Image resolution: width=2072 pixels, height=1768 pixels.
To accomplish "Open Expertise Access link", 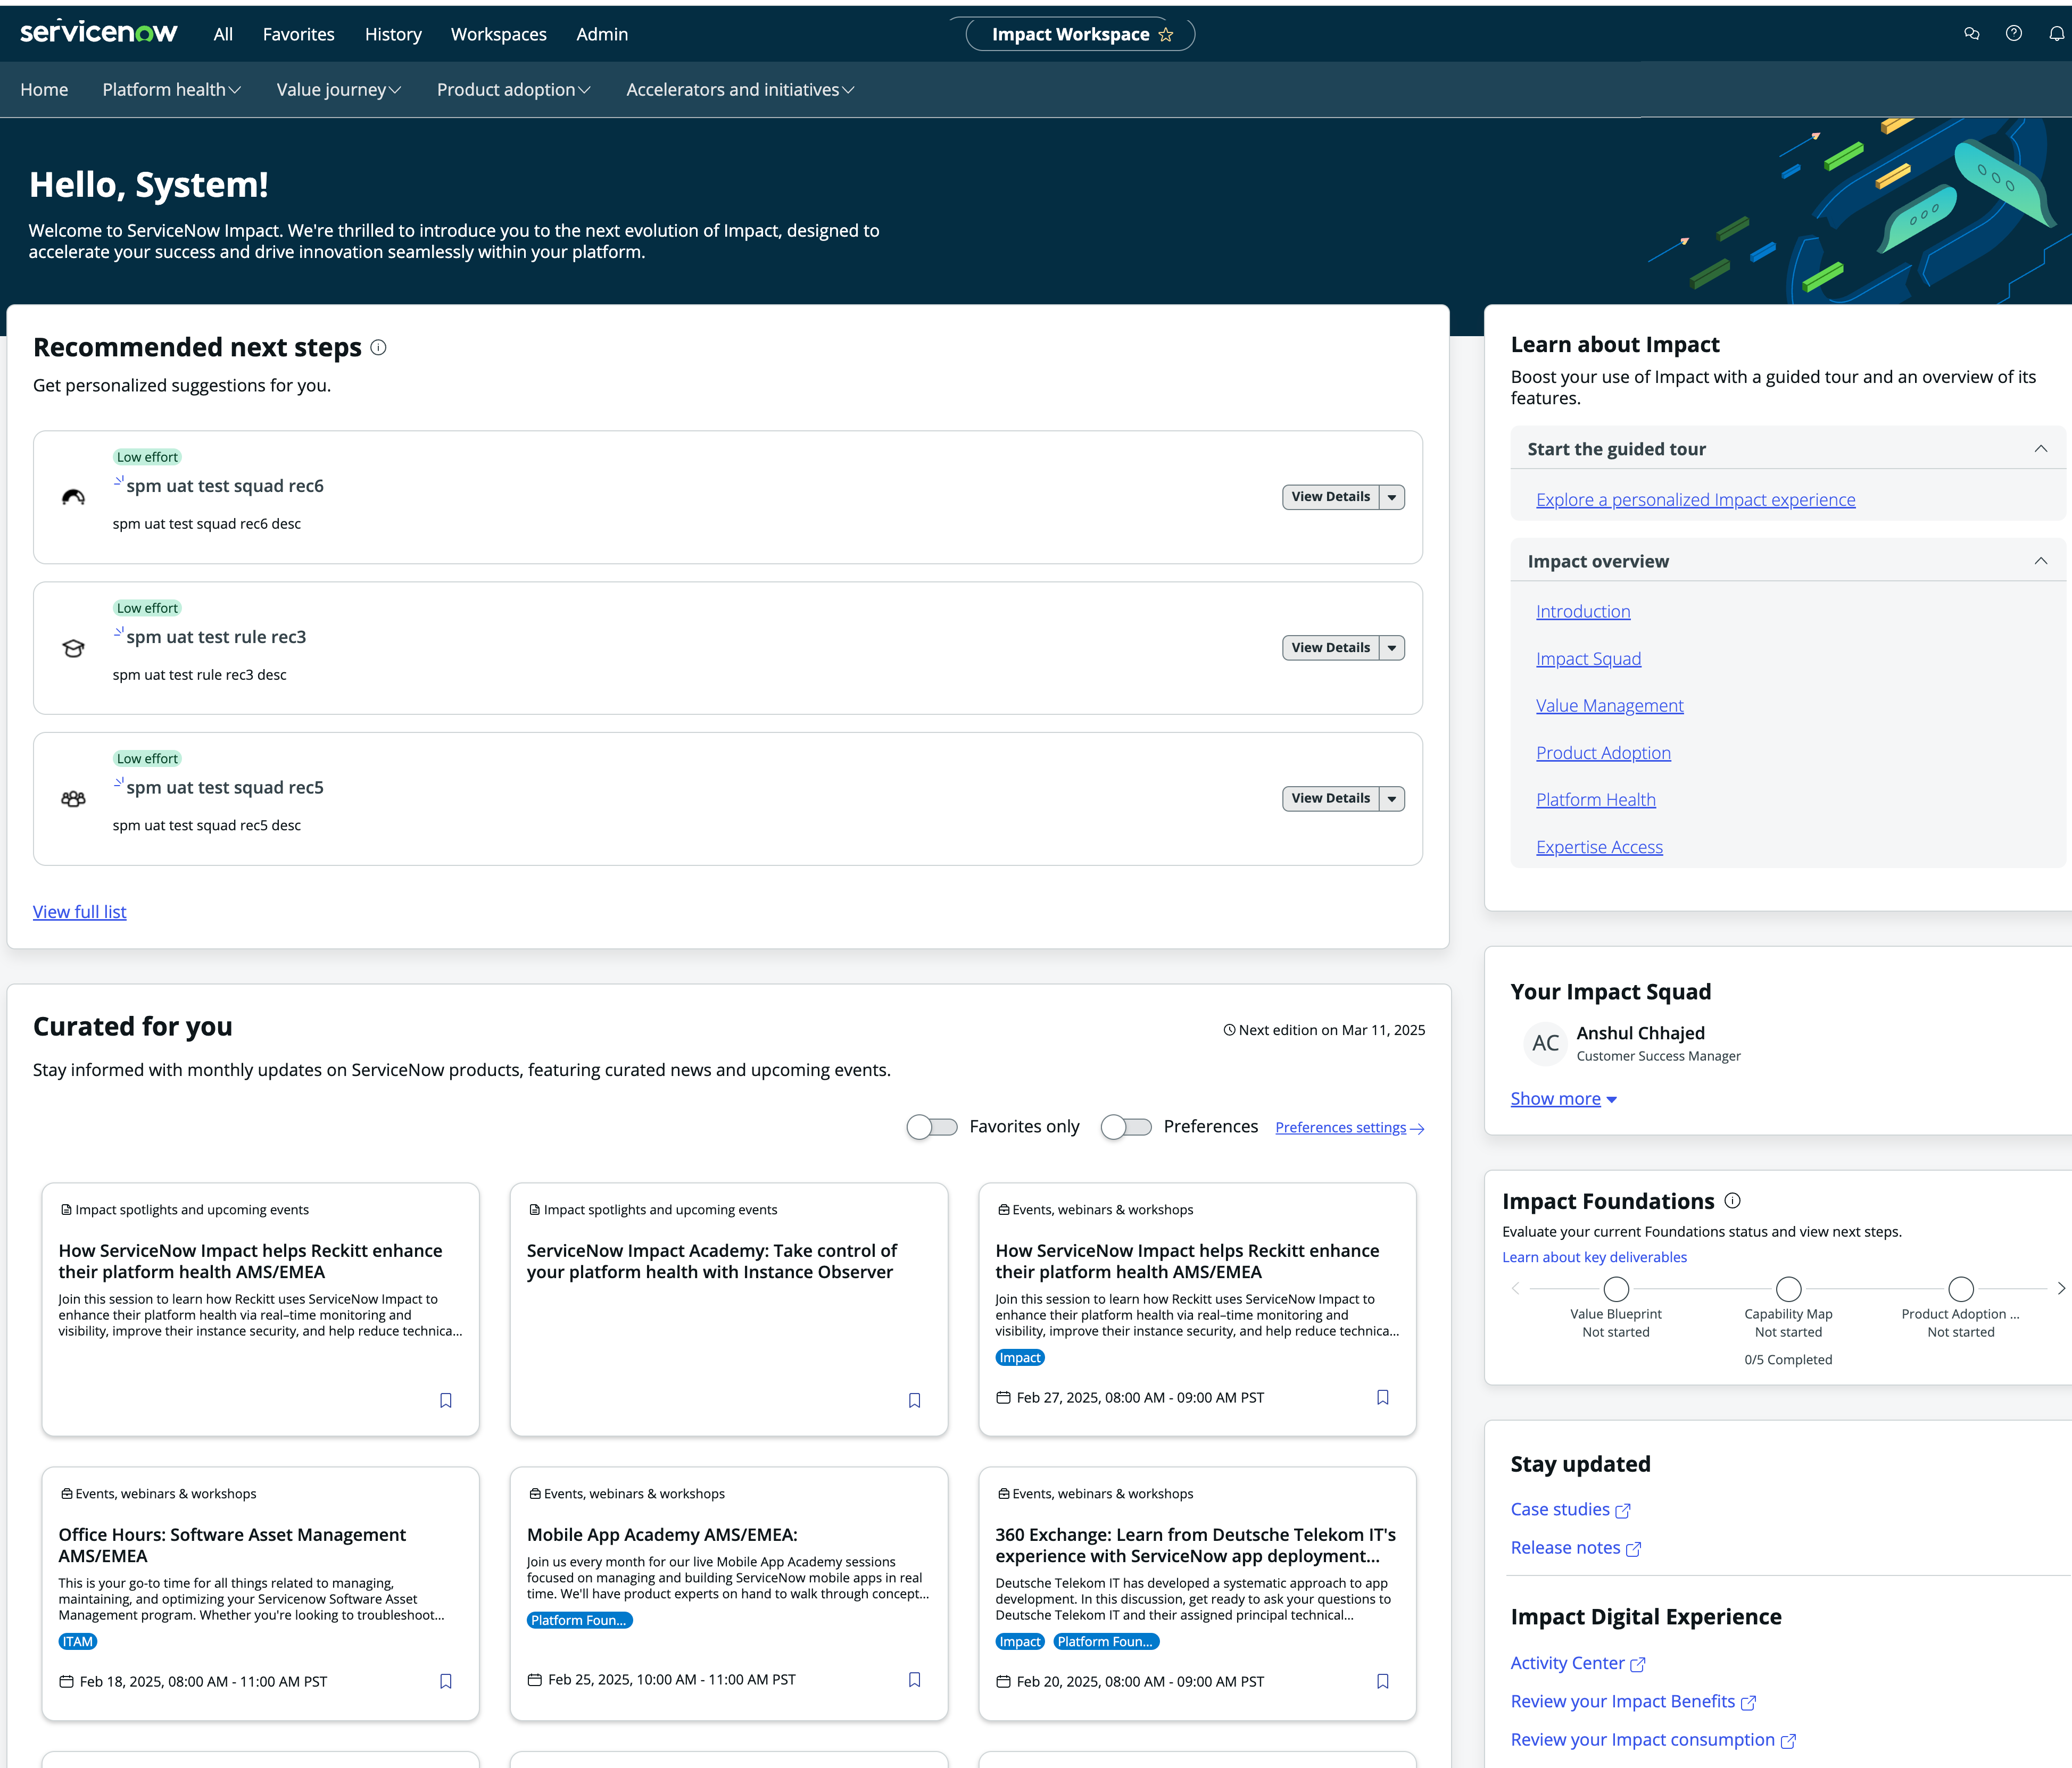I will [1599, 847].
